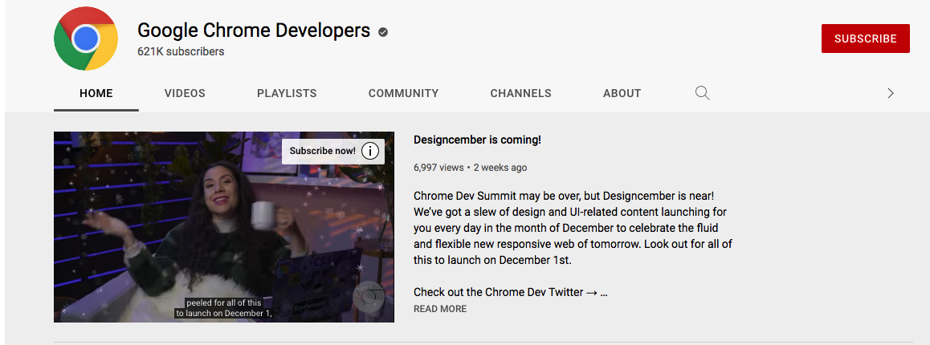Click the '621K subscribers' text
This screenshot has height=345, width=930.
pos(181,51)
